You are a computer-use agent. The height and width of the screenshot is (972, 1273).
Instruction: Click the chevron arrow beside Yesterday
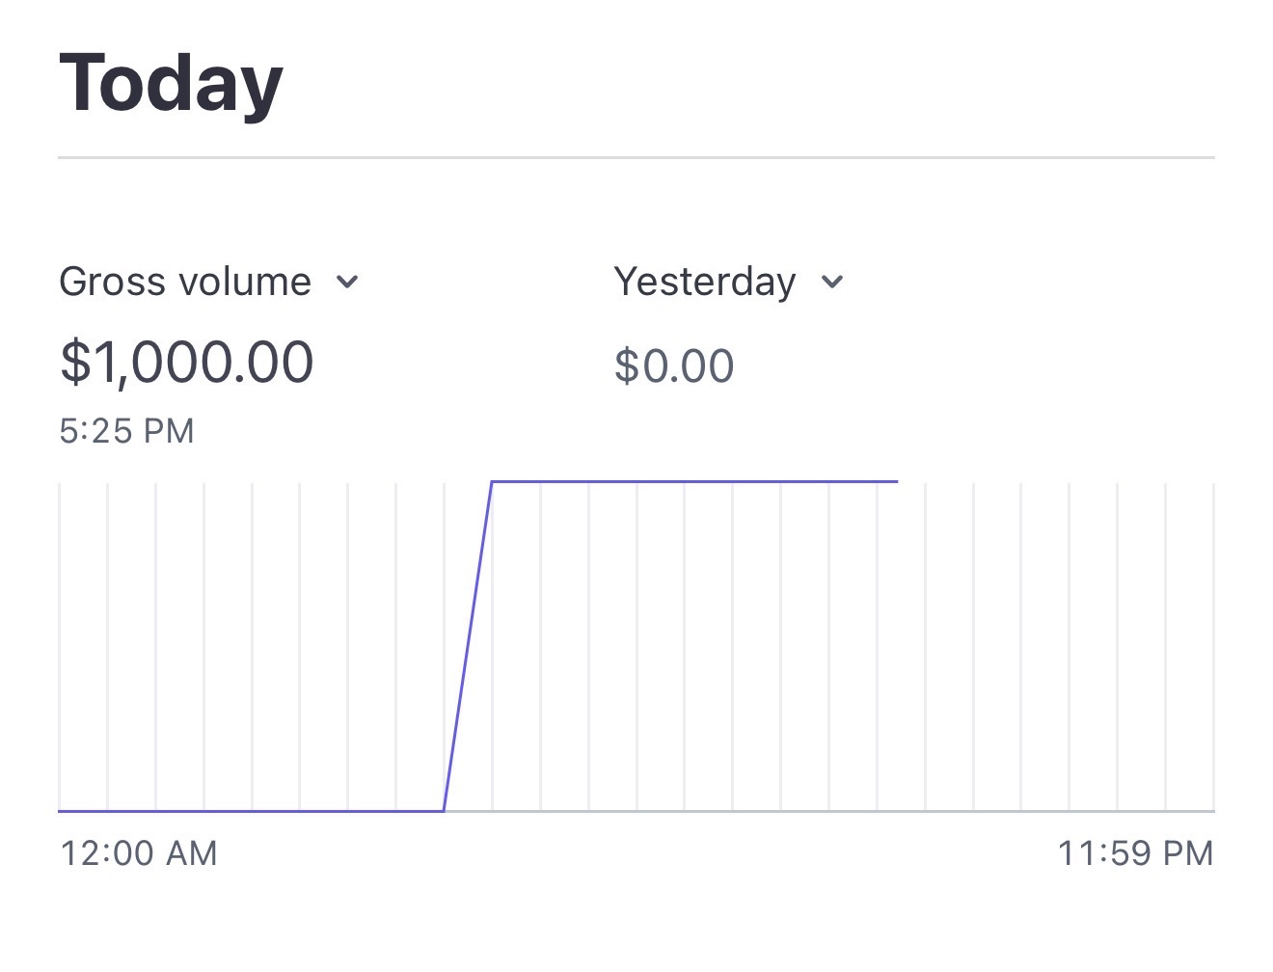click(832, 283)
